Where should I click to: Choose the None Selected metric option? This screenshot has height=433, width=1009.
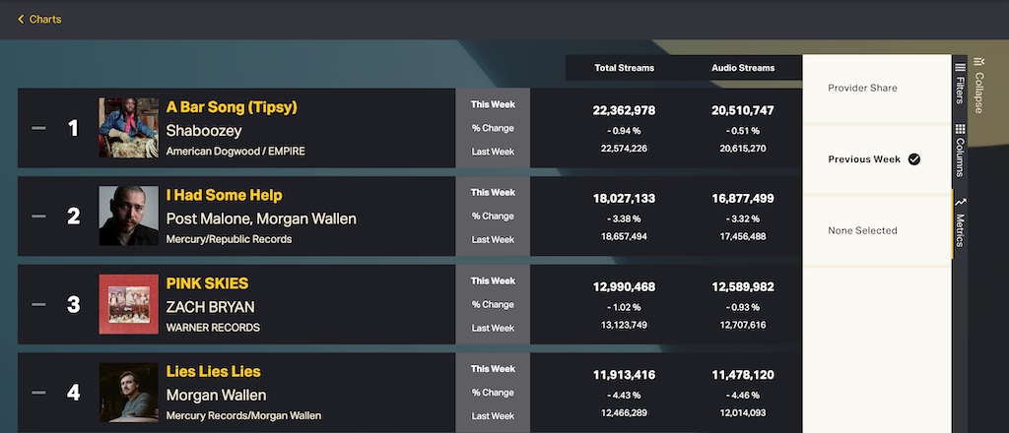pyautogui.click(x=862, y=230)
